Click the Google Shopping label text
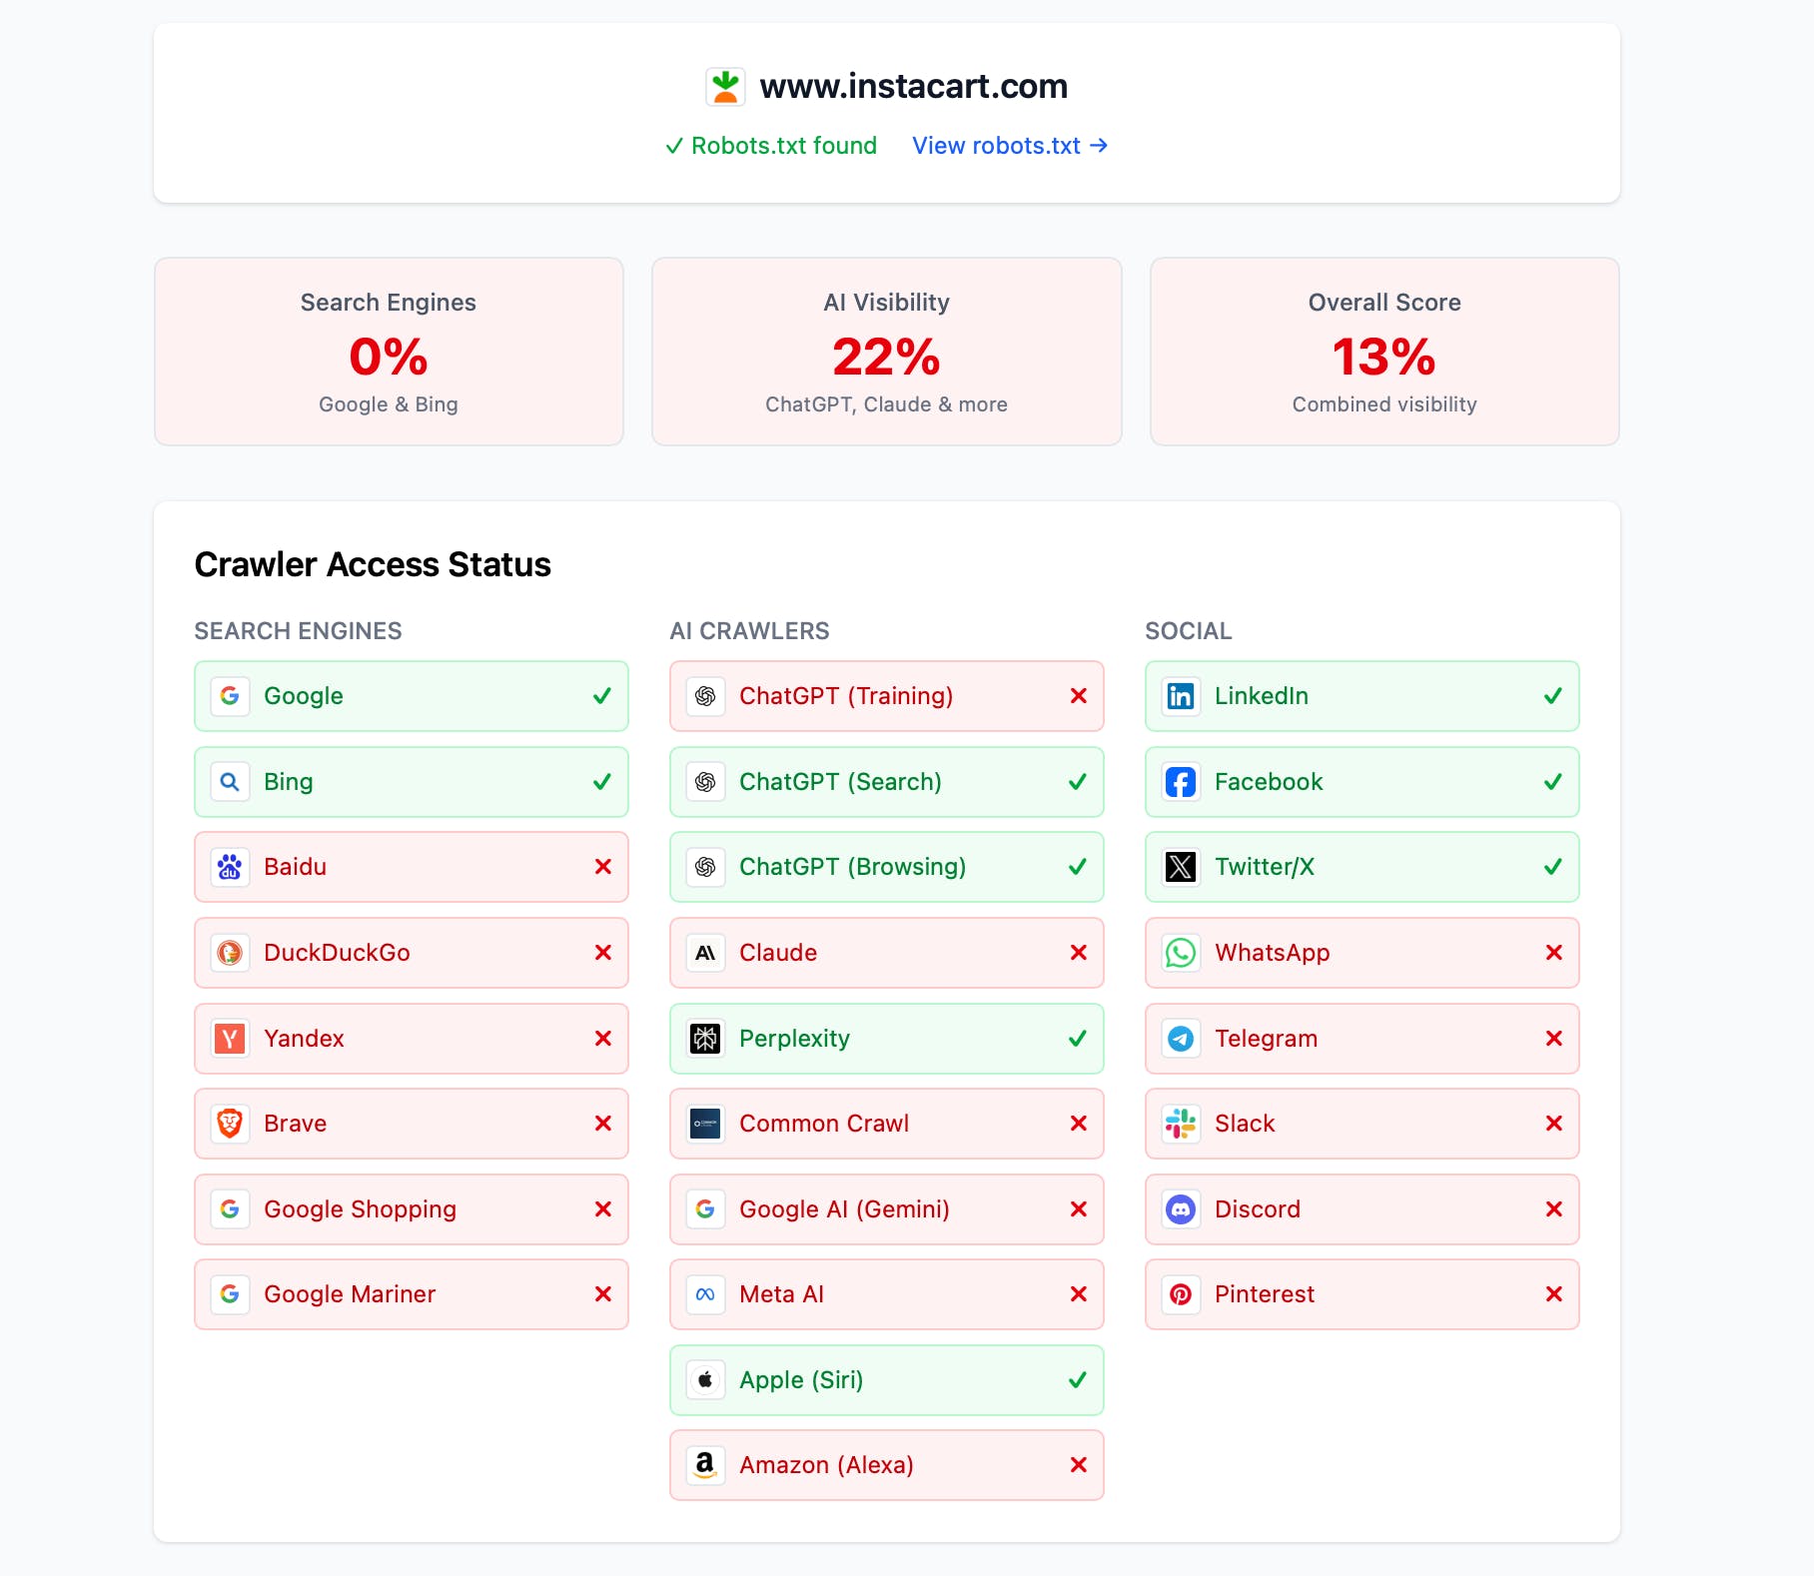The height and width of the screenshot is (1576, 1814). [360, 1209]
